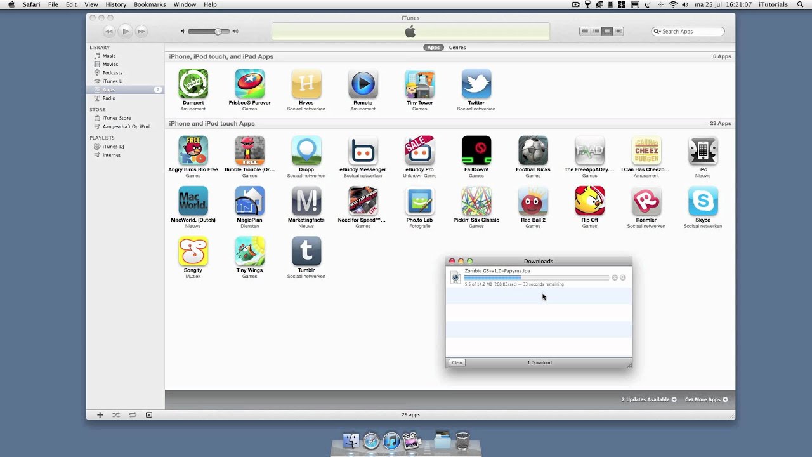Select the Marketingfacts app icon

point(306,201)
